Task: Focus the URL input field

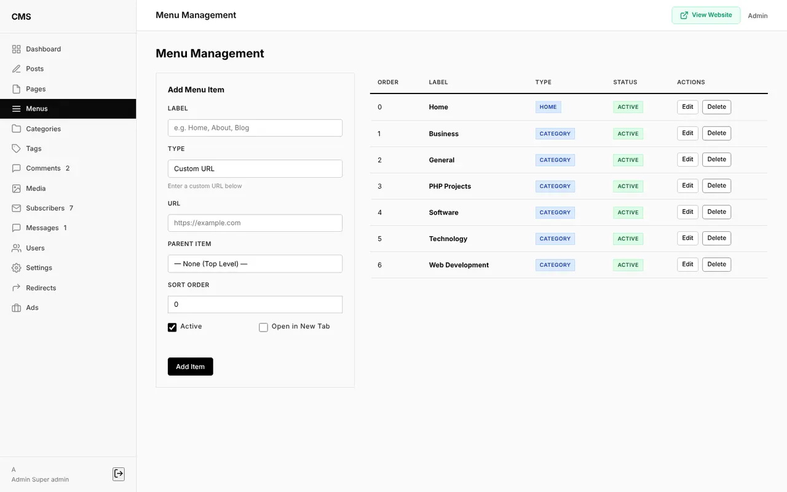Action: pos(255,223)
